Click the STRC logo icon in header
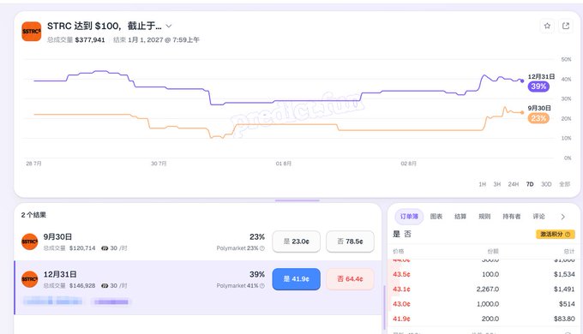 (x=31, y=31)
